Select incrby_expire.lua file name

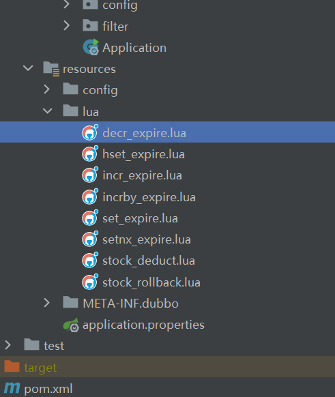(149, 197)
